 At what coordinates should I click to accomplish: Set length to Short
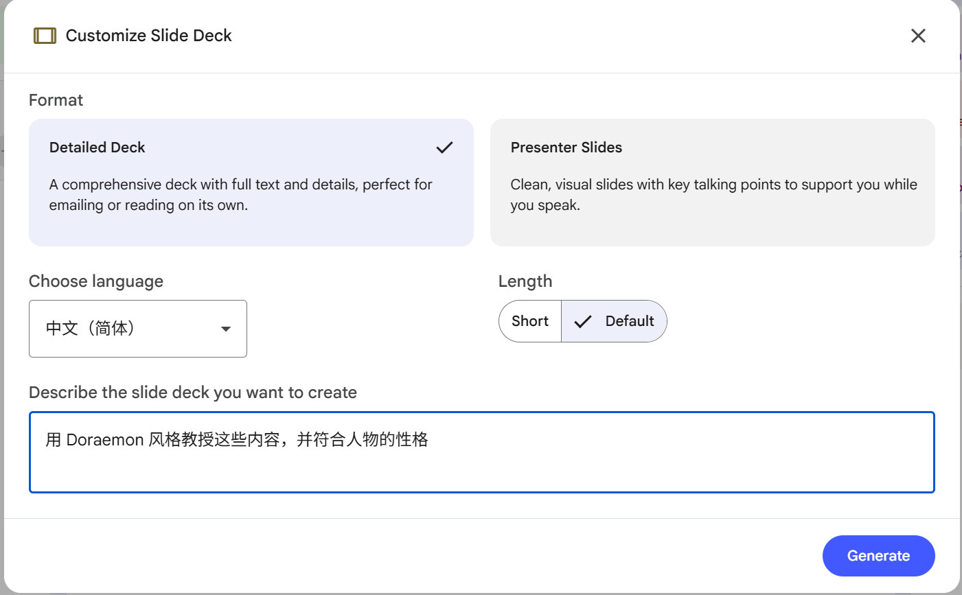pos(530,321)
